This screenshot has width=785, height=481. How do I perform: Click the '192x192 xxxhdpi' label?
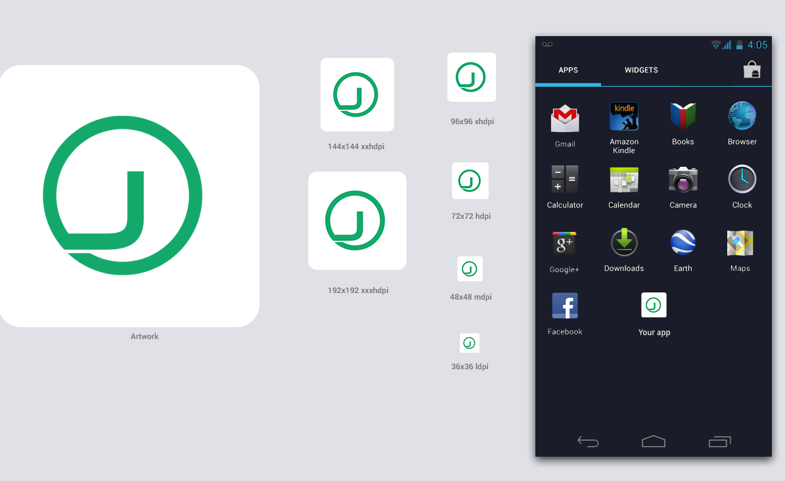point(358,290)
